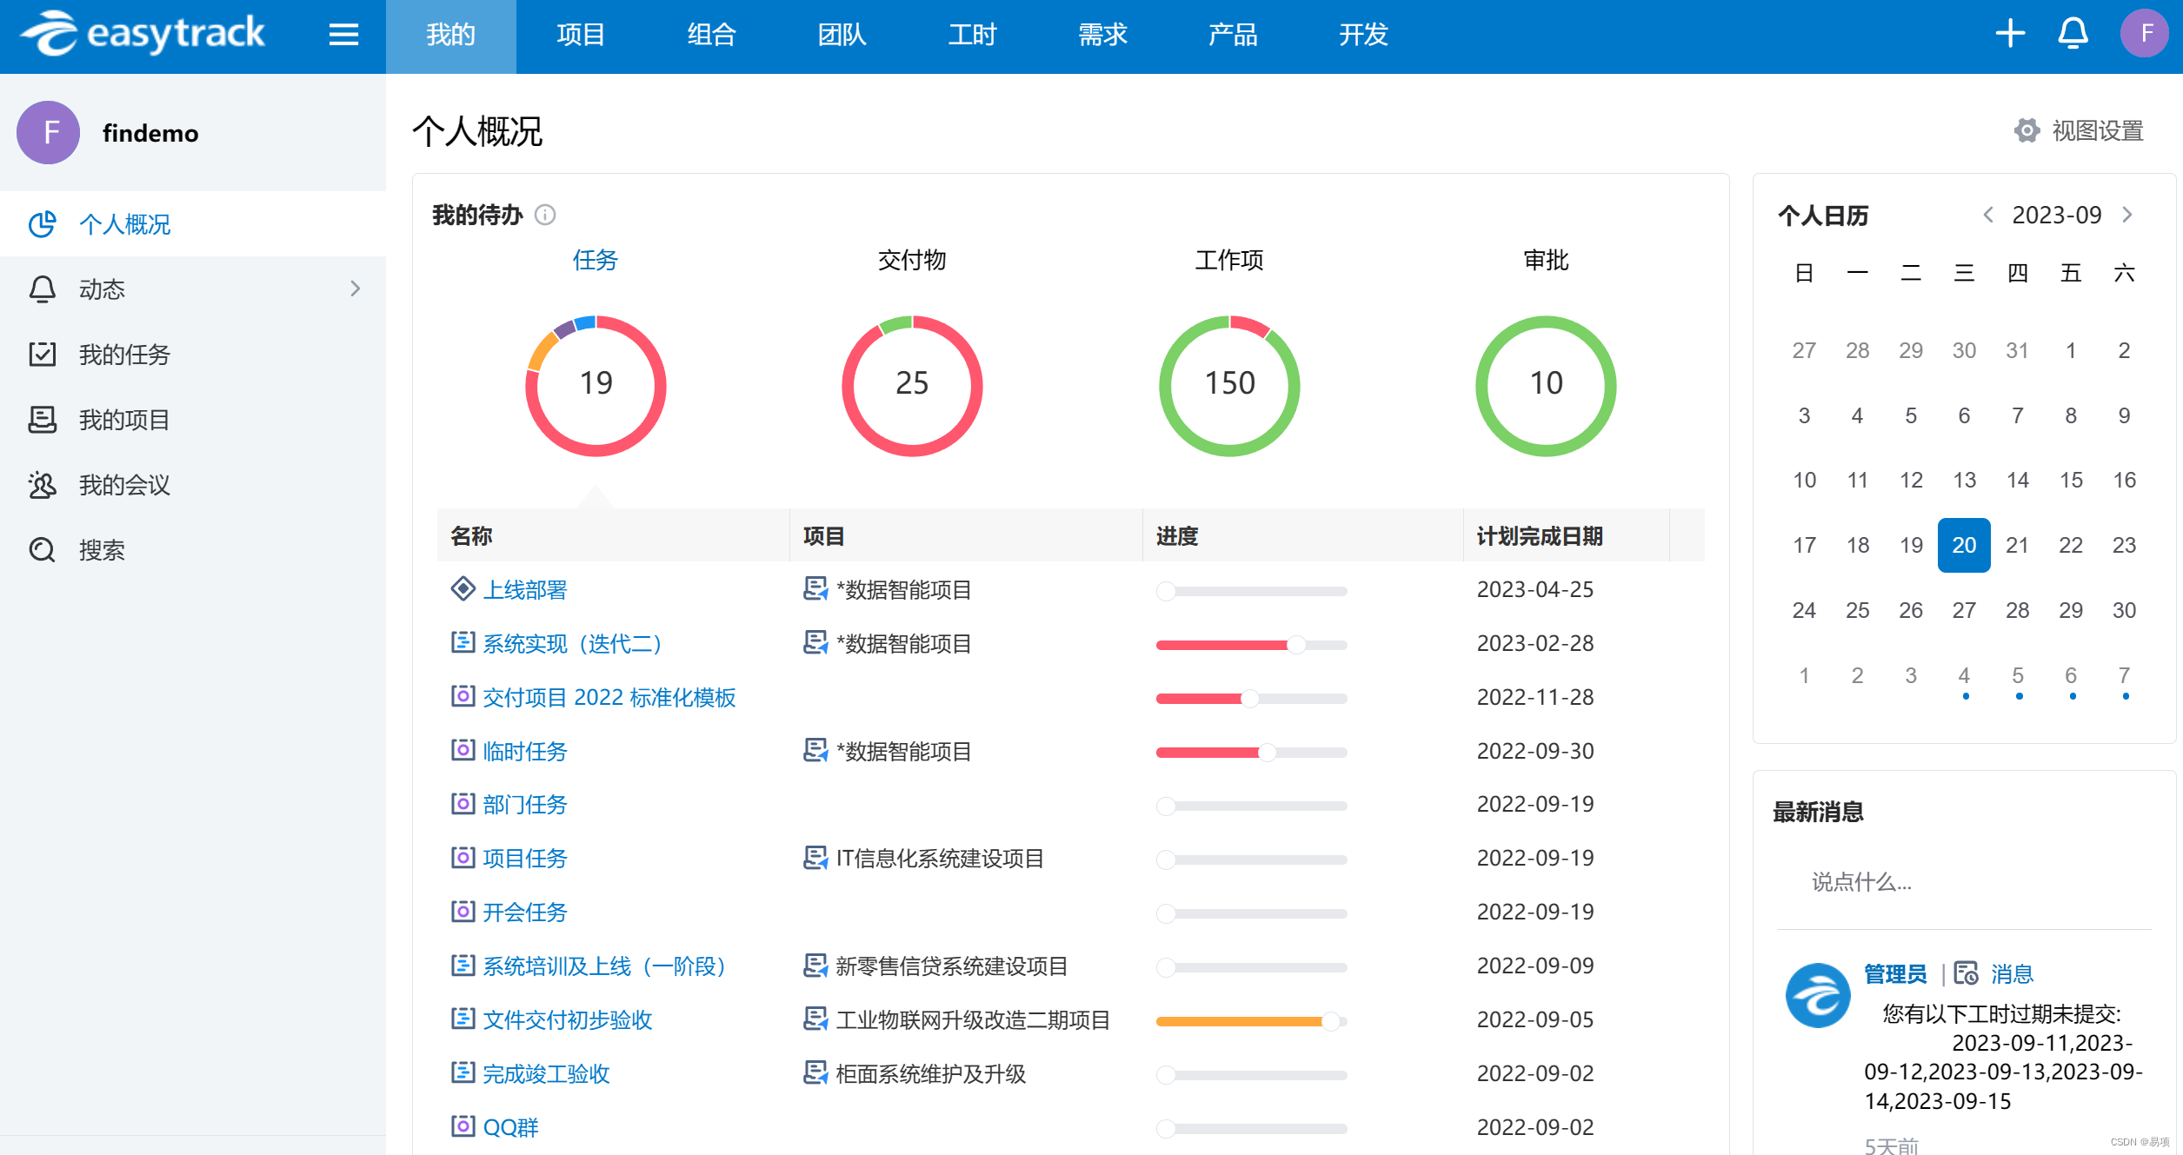This screenshot has height=1155, width=2183.
Task: Select the 工作项 donut chart showing 150
Action: click(1229, 385)
